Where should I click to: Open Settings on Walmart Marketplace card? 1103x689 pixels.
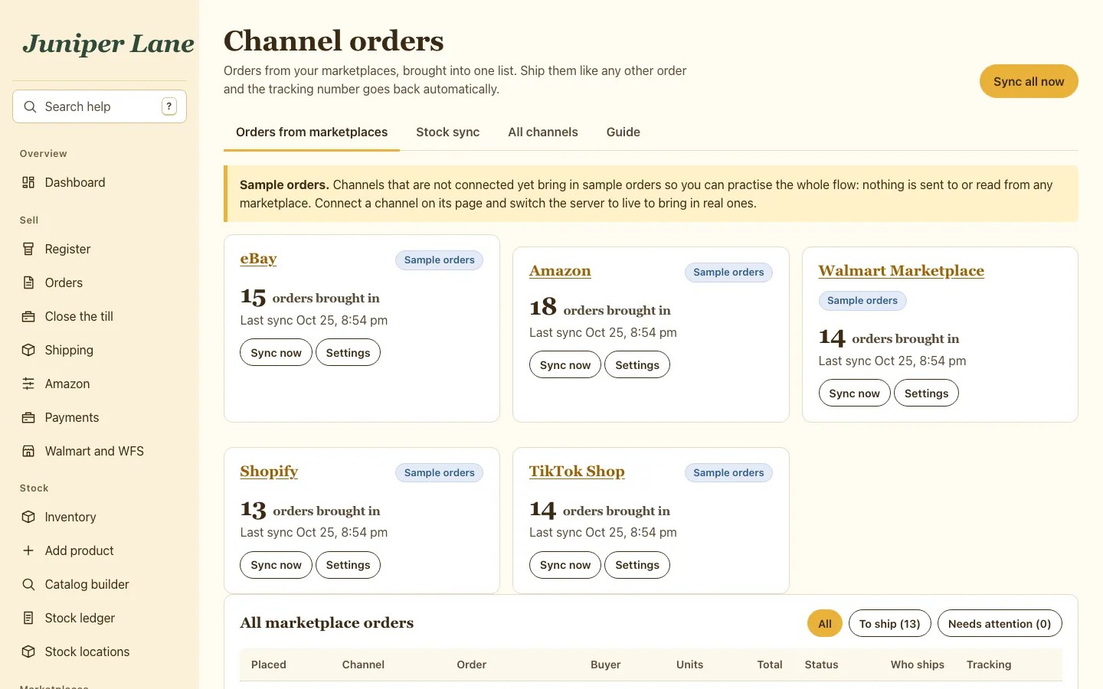[x=926, y=393]
